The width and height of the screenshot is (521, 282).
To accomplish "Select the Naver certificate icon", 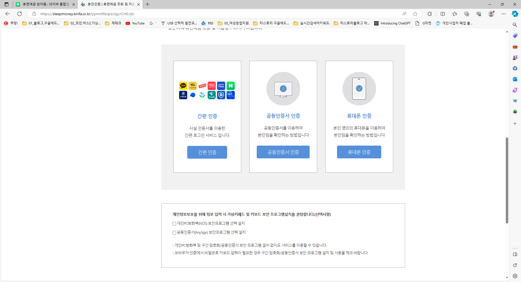I will pos(230,86).
